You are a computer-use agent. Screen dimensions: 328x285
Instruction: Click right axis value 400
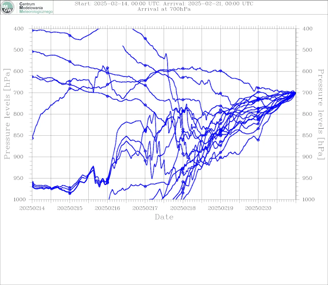point(307,29)
